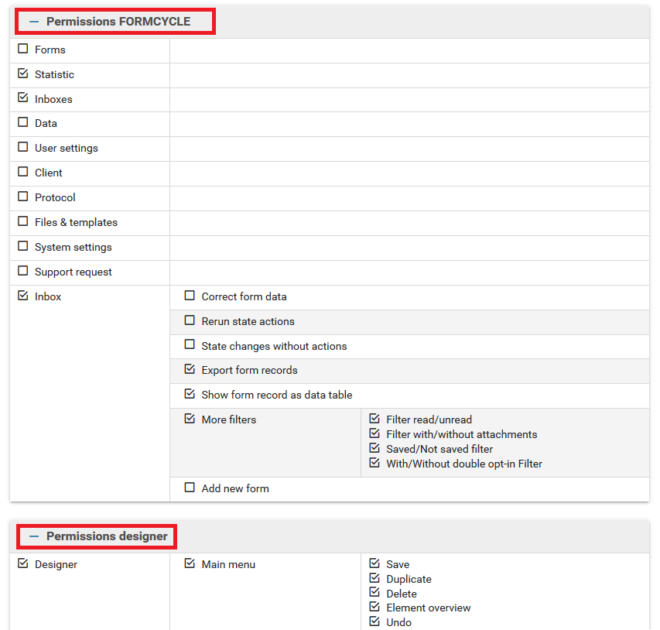Enable the Add new form permission
The width and height of the screenshot is (660, 630).
pyautogui.click(x=190, y=488)
